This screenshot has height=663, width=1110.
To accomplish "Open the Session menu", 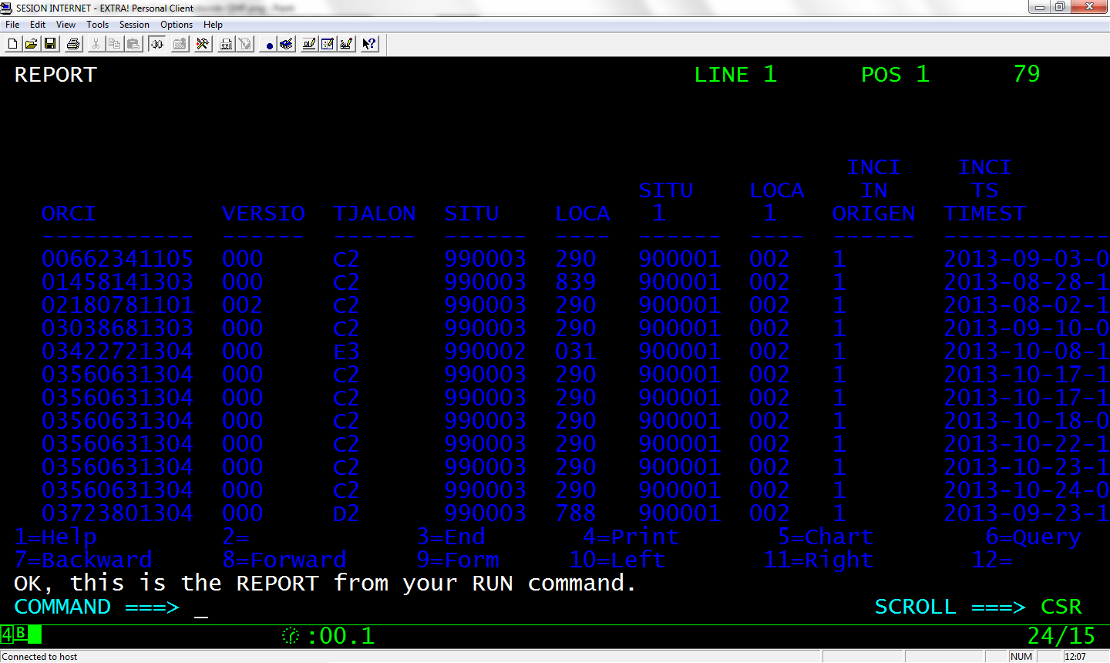I will [134, 24].
